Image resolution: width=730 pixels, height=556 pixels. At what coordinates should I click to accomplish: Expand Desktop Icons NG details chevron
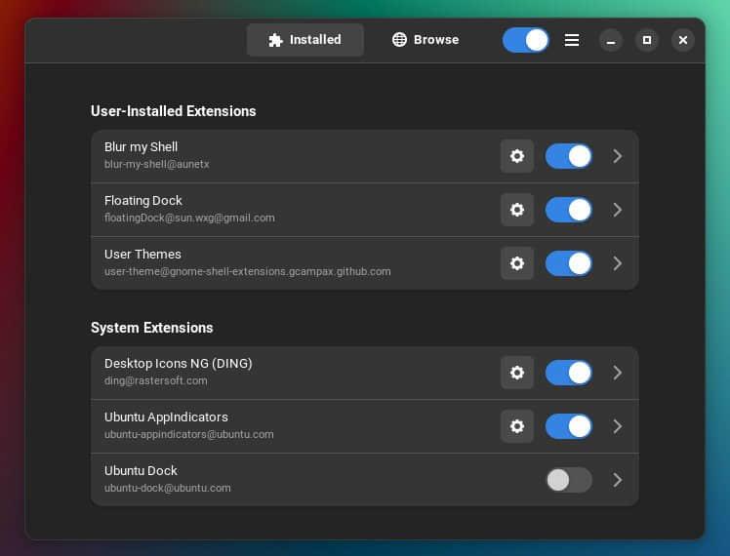click(x=617, y=373)
